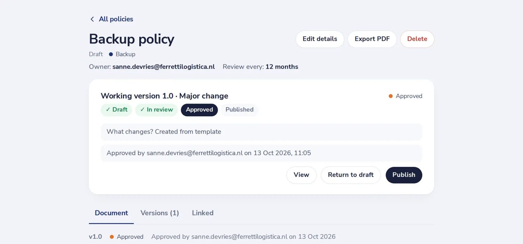The image size is (523, 244).
Task: Click the 'v1.0' version label
Action: point(95,237)
